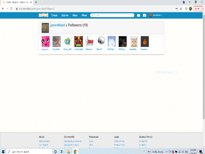Select the orange cat follower avatar
The image size is (205, 154).
pos(134,41)
